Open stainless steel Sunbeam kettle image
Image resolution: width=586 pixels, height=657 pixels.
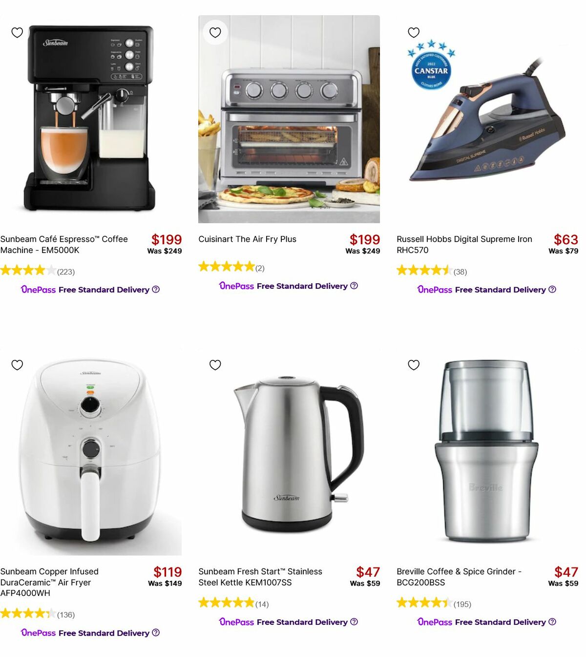289,452
